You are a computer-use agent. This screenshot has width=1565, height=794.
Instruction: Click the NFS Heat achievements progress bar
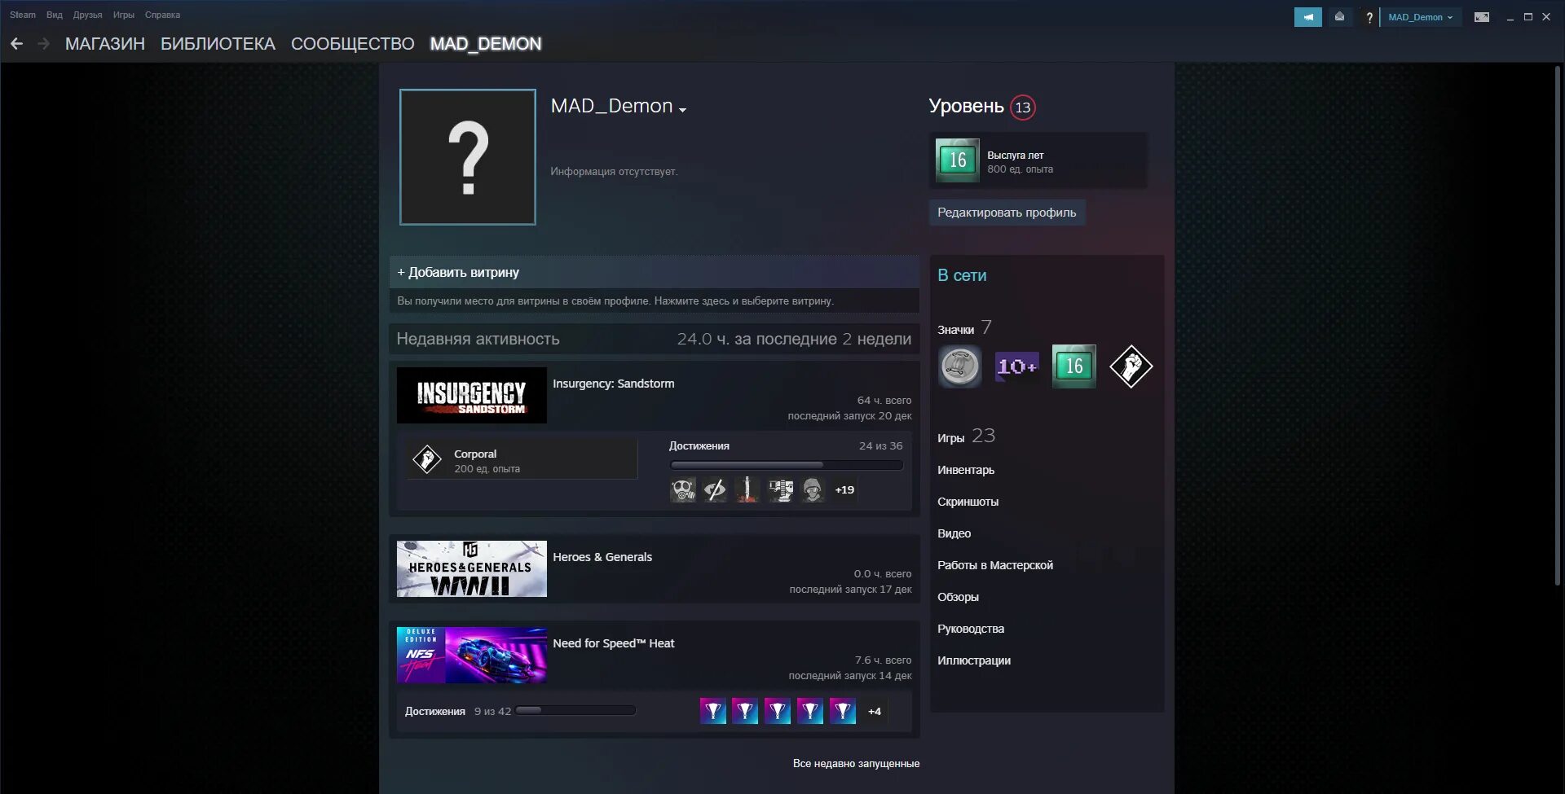575,710
